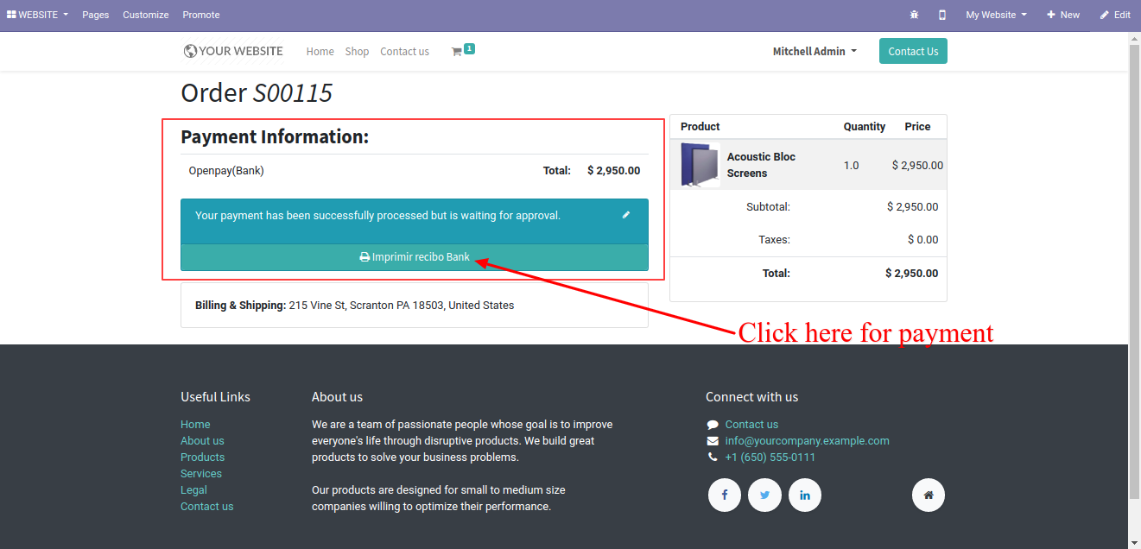1141x549 pixels.
Task: Open the Customize menu
Action: point(146,15)
